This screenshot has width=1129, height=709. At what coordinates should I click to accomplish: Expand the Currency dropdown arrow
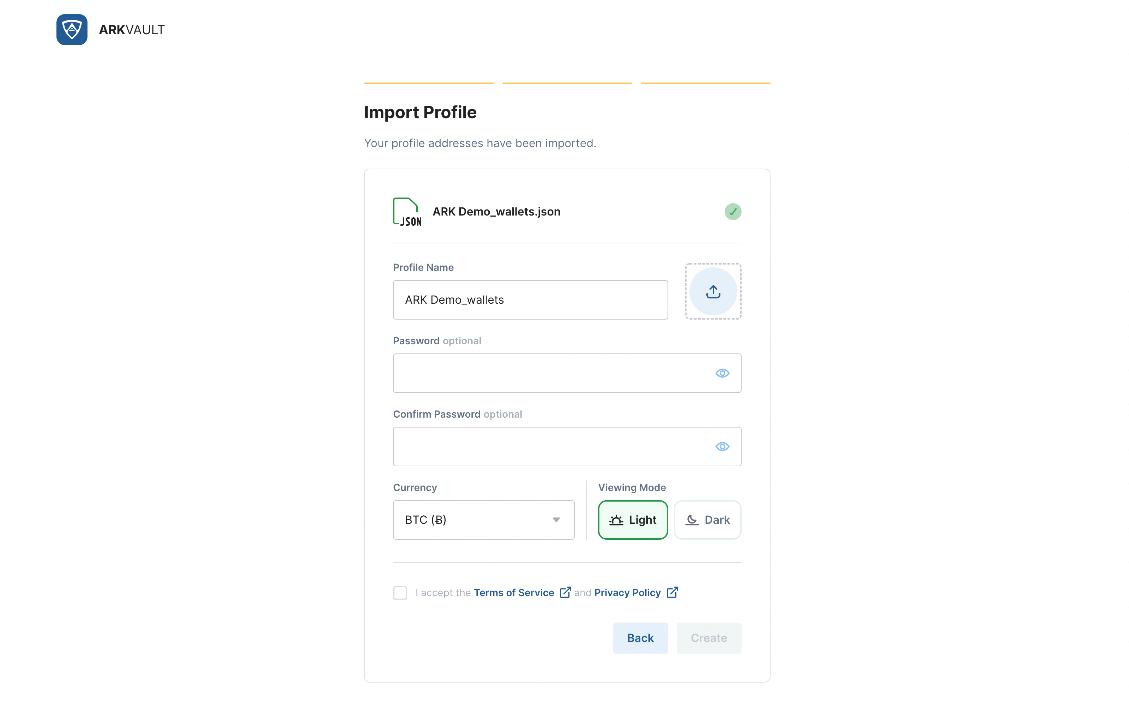point(556,520)
